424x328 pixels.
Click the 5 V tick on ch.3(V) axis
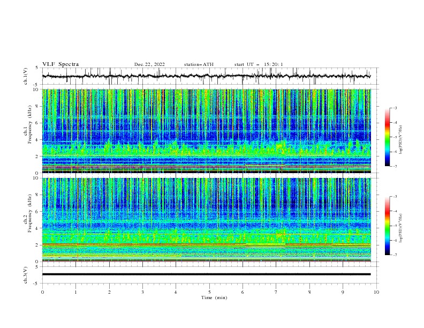(37, 267)
